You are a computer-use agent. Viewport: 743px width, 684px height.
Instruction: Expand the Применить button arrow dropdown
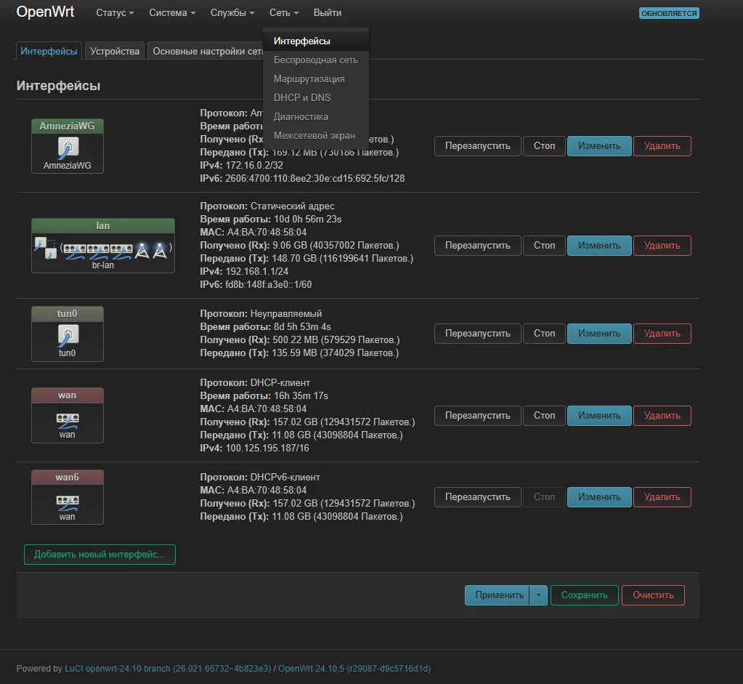point(538,595)
